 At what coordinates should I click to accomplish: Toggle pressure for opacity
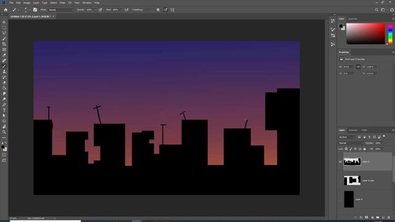pyautogui.click(x=101, y=10)
